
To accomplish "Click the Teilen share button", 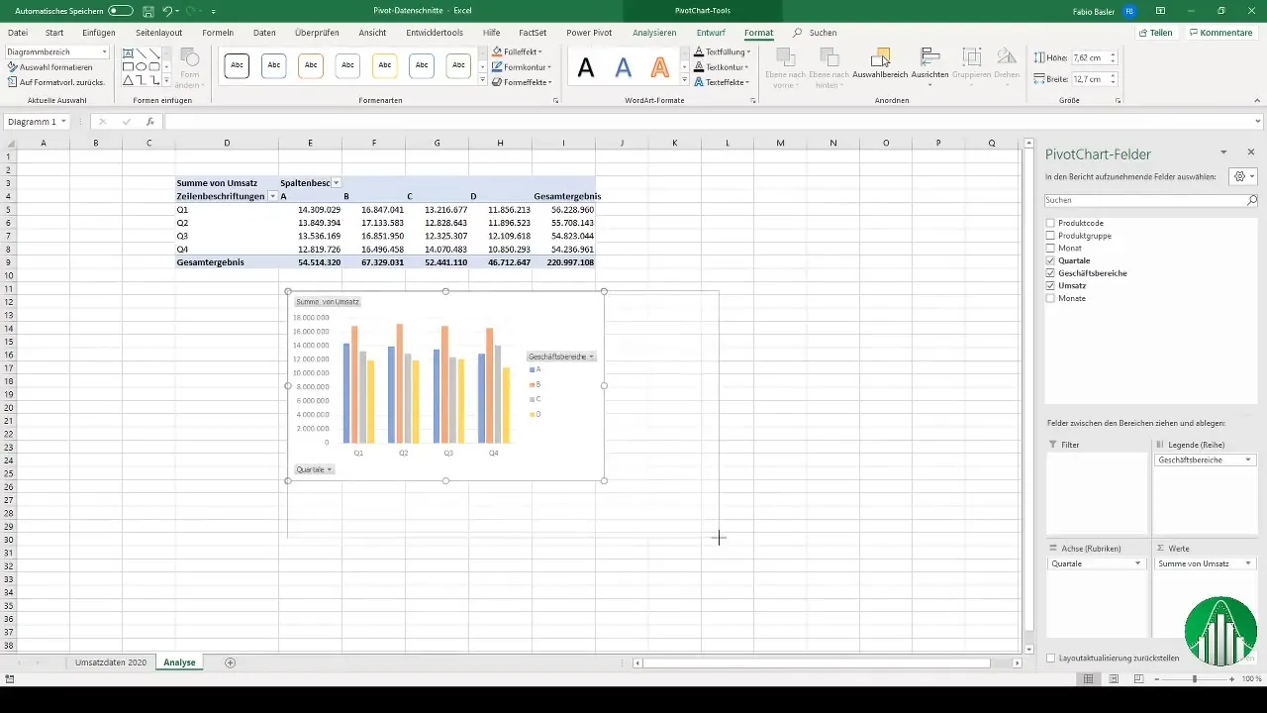I will (x=1154, y=33).
